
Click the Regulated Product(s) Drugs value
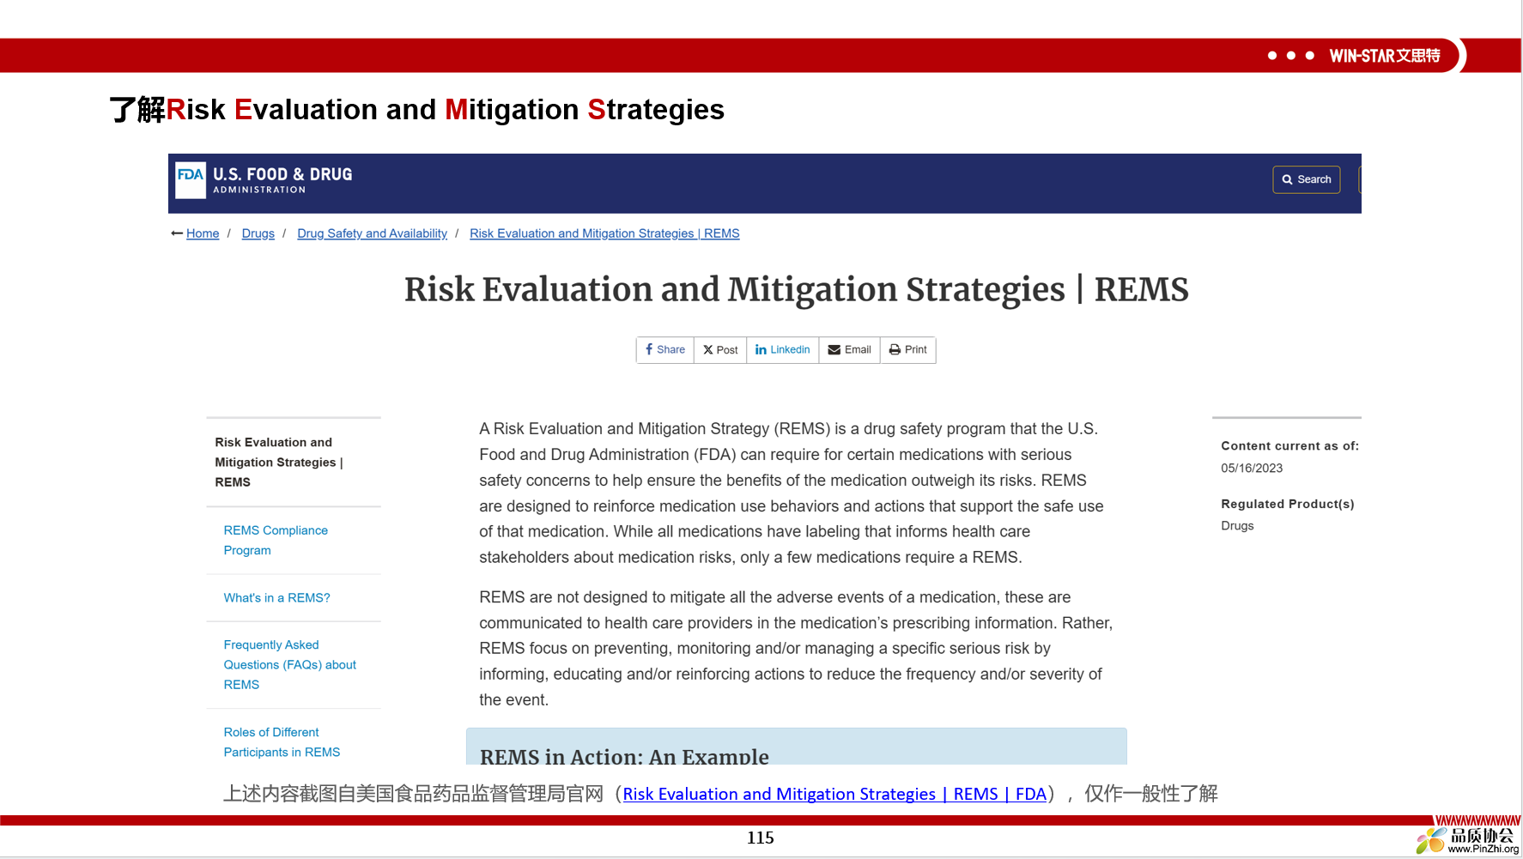point(1237,526)
